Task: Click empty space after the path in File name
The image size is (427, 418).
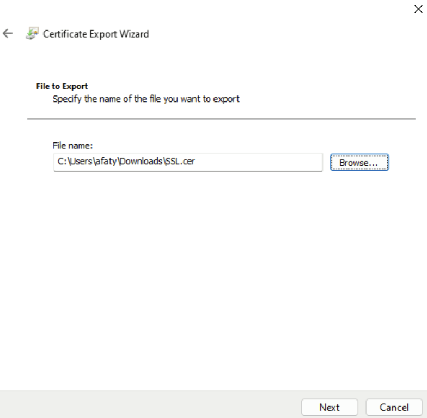Action: (261, 162)
